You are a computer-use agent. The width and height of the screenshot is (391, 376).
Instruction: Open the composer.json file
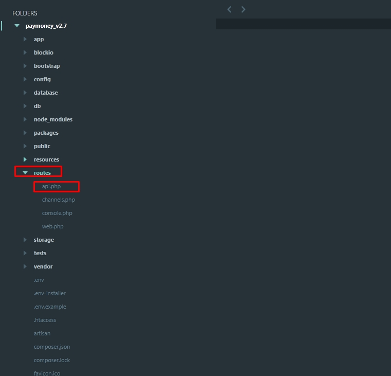(x=52, y=347)
